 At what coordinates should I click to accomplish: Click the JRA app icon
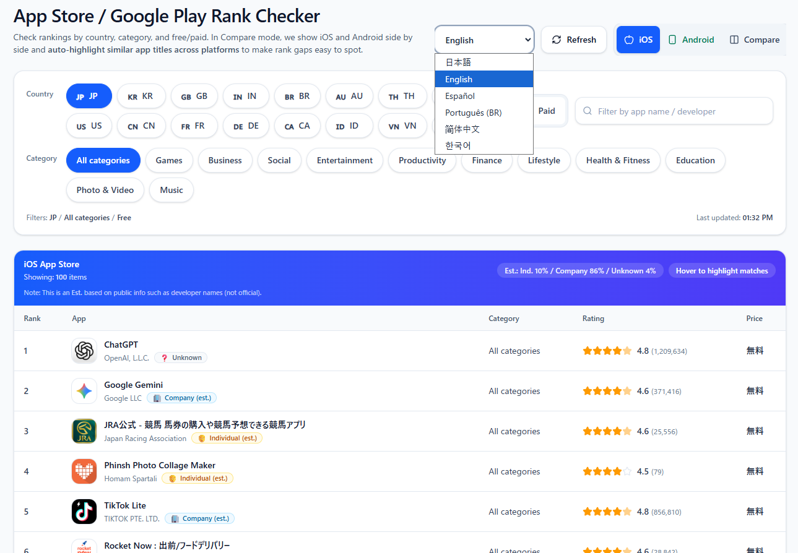pos(84,431)
